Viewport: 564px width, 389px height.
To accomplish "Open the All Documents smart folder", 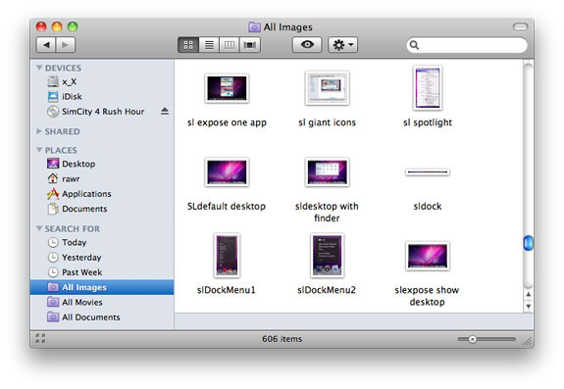I will (83, 317).
